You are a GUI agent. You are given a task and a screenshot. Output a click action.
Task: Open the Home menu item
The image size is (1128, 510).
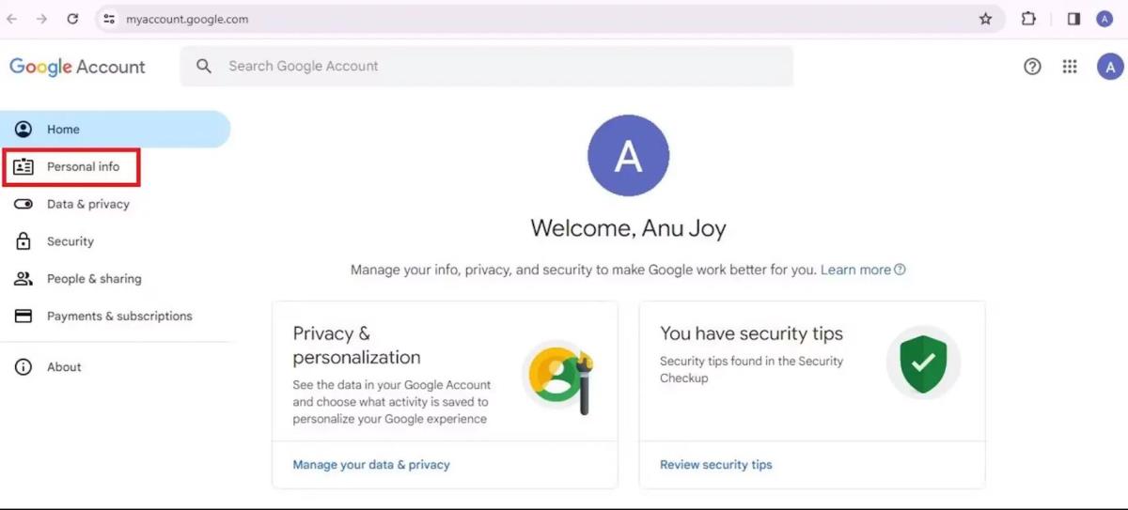115,130
